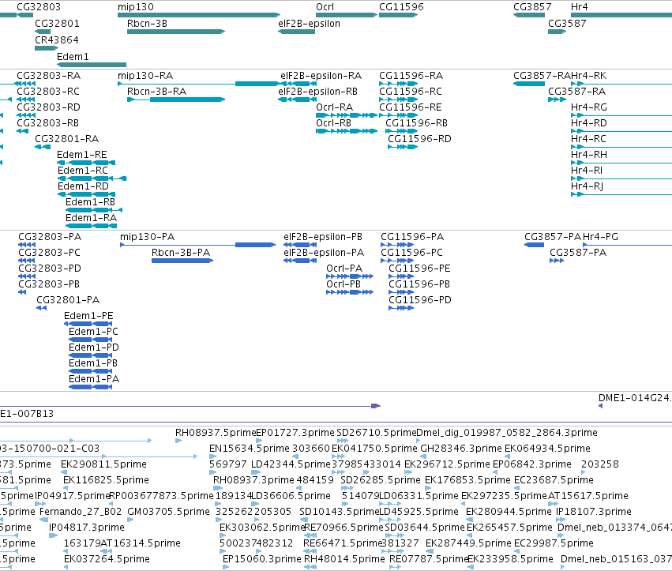Click the Ocrl gene label

pos(325,7)
